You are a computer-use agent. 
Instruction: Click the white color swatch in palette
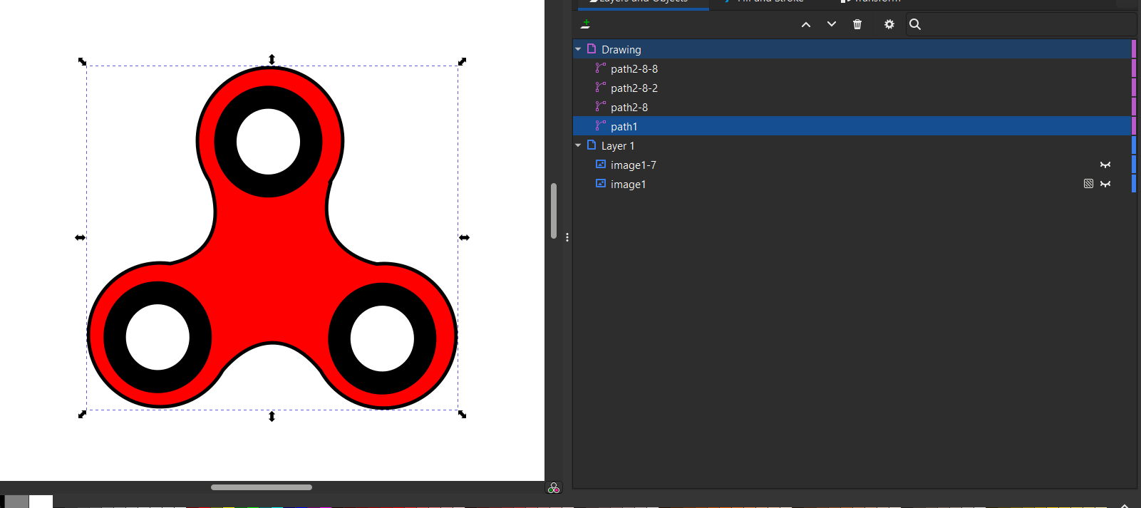(x=41, y=502)
